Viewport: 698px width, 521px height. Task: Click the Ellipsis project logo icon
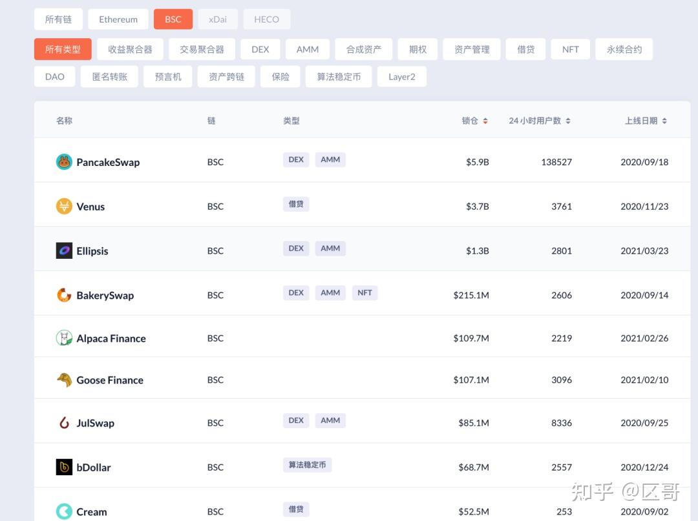pos(64,250)
